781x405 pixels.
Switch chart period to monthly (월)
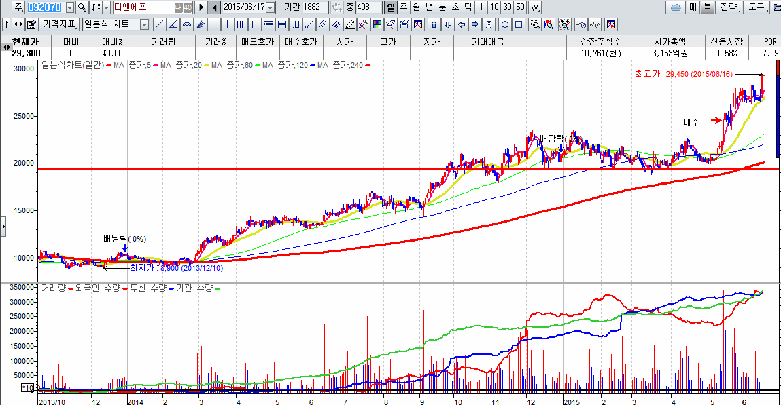click(417, 7)
